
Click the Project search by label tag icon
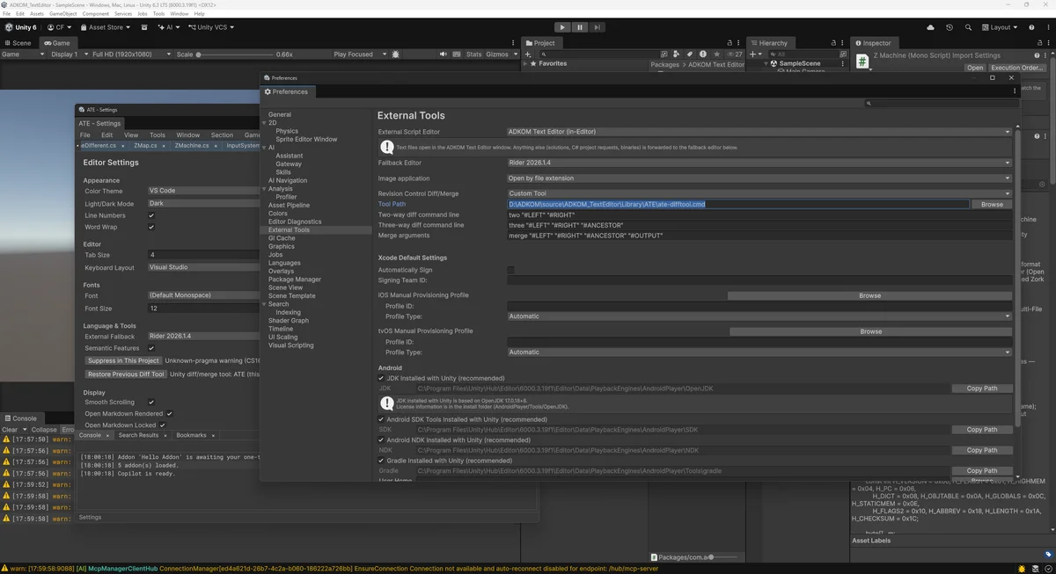[690, 54]
